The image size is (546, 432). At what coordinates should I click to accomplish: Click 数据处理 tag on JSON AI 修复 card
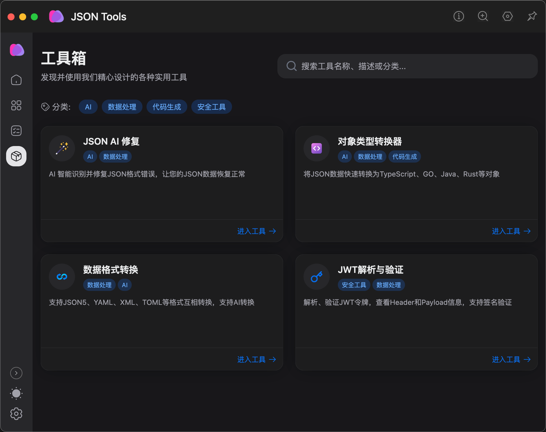pos(115,156)
